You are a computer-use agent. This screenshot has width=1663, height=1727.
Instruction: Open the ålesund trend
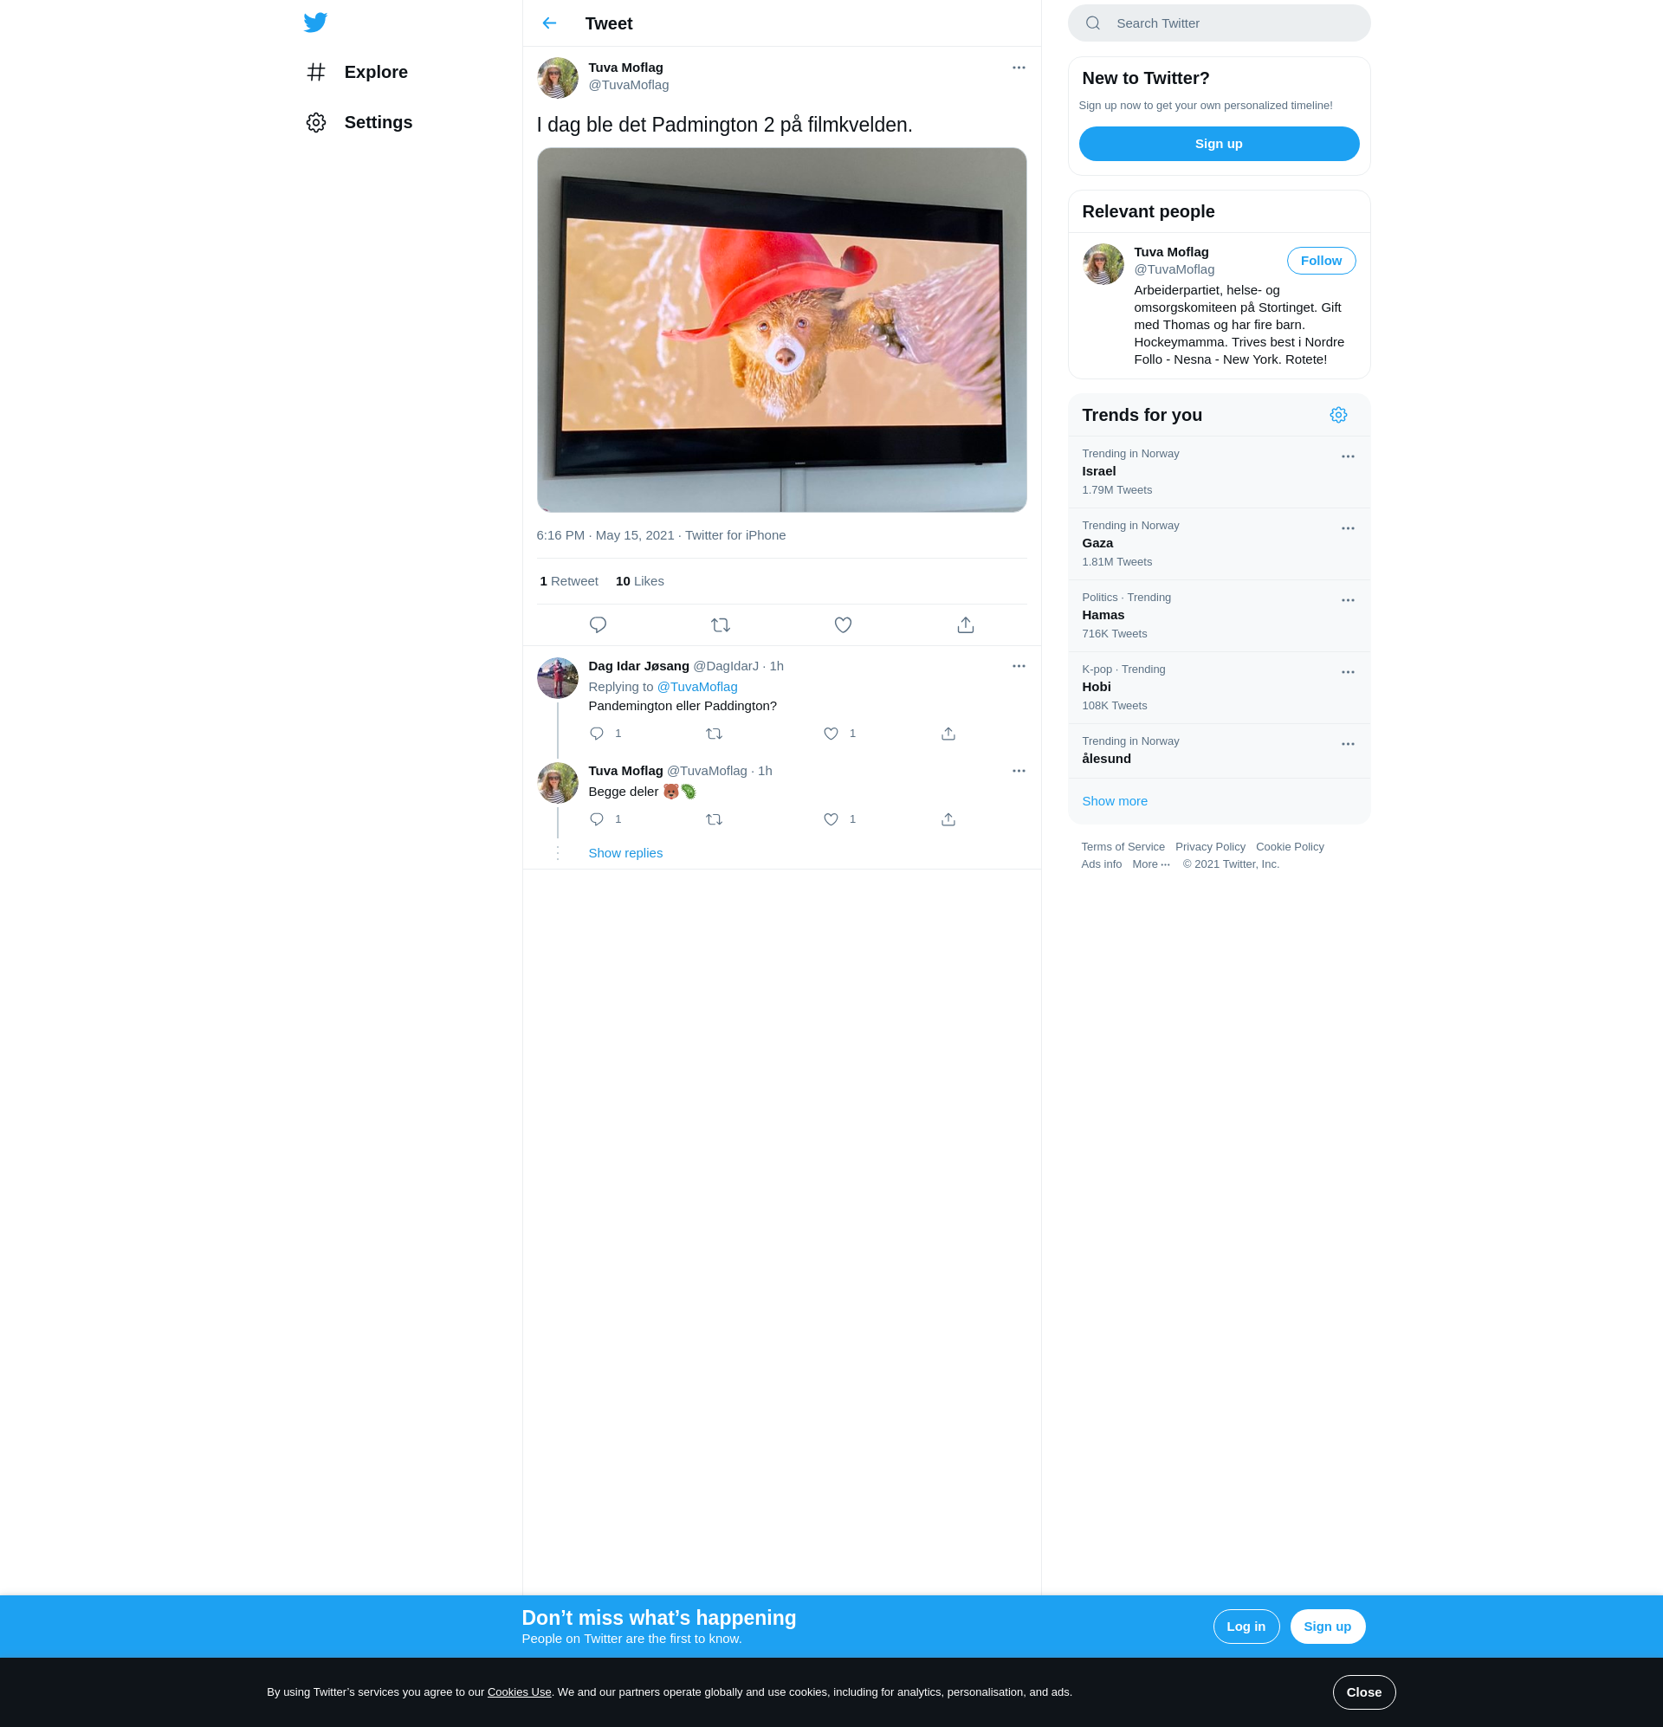tap(1219, 752)
